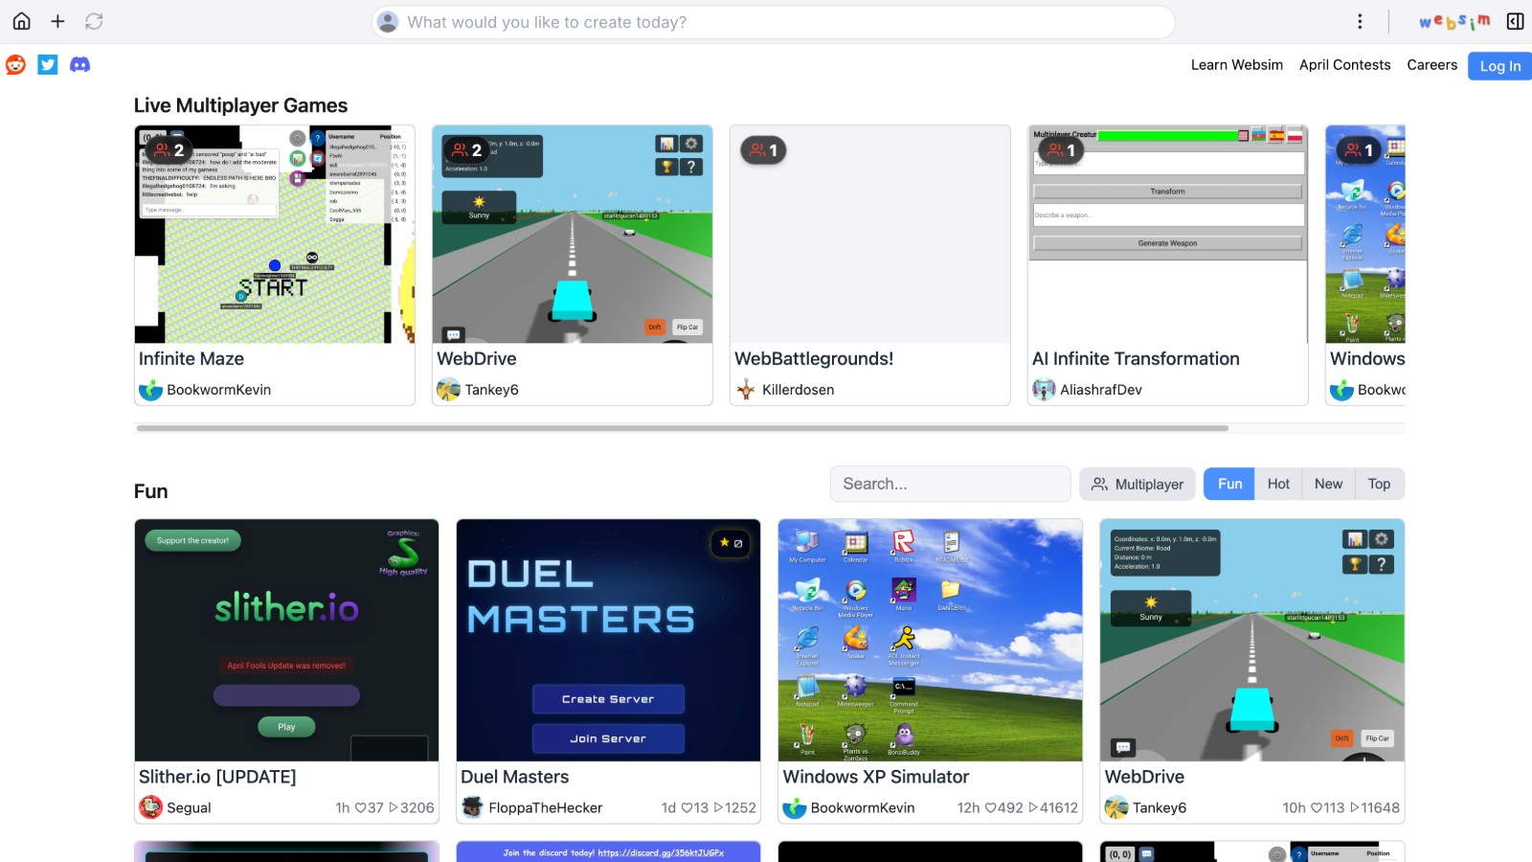Open April Contests link
The height and width of the screenshot is (862, 1532).
tap(1344, 65)
